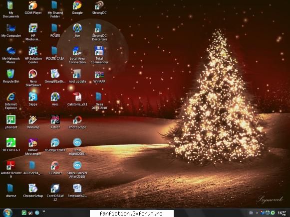Viewport: 290px width, 217px height.
Task: Click the round blue quick launch taskbar icon
Action: 37,213
